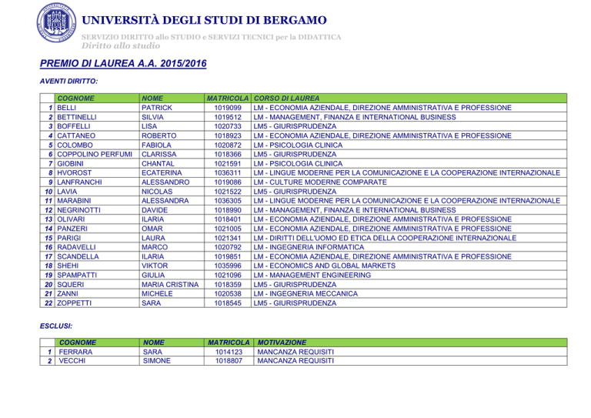Click the name 'VIKTOR'
The width and height of the screenshot is (591, 418).
tap(155, 266)
